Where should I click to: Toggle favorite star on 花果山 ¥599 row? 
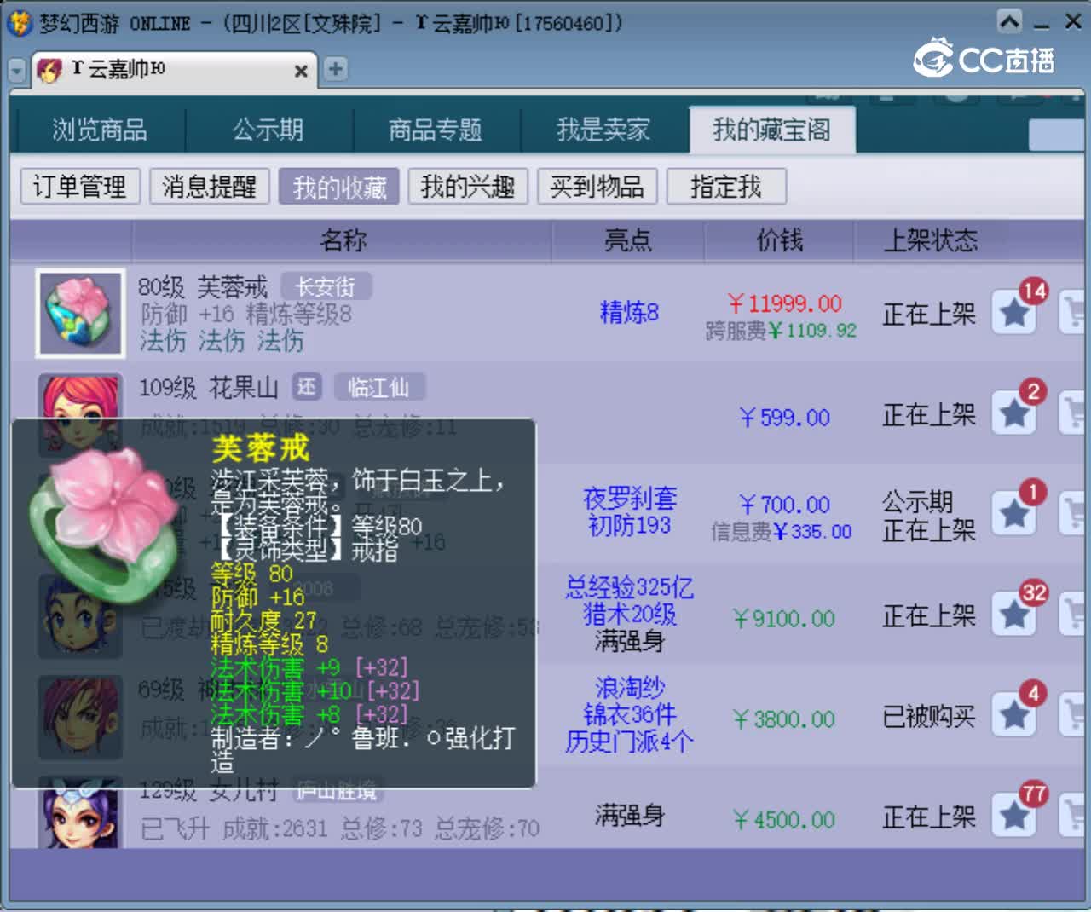pos(1014,414)
